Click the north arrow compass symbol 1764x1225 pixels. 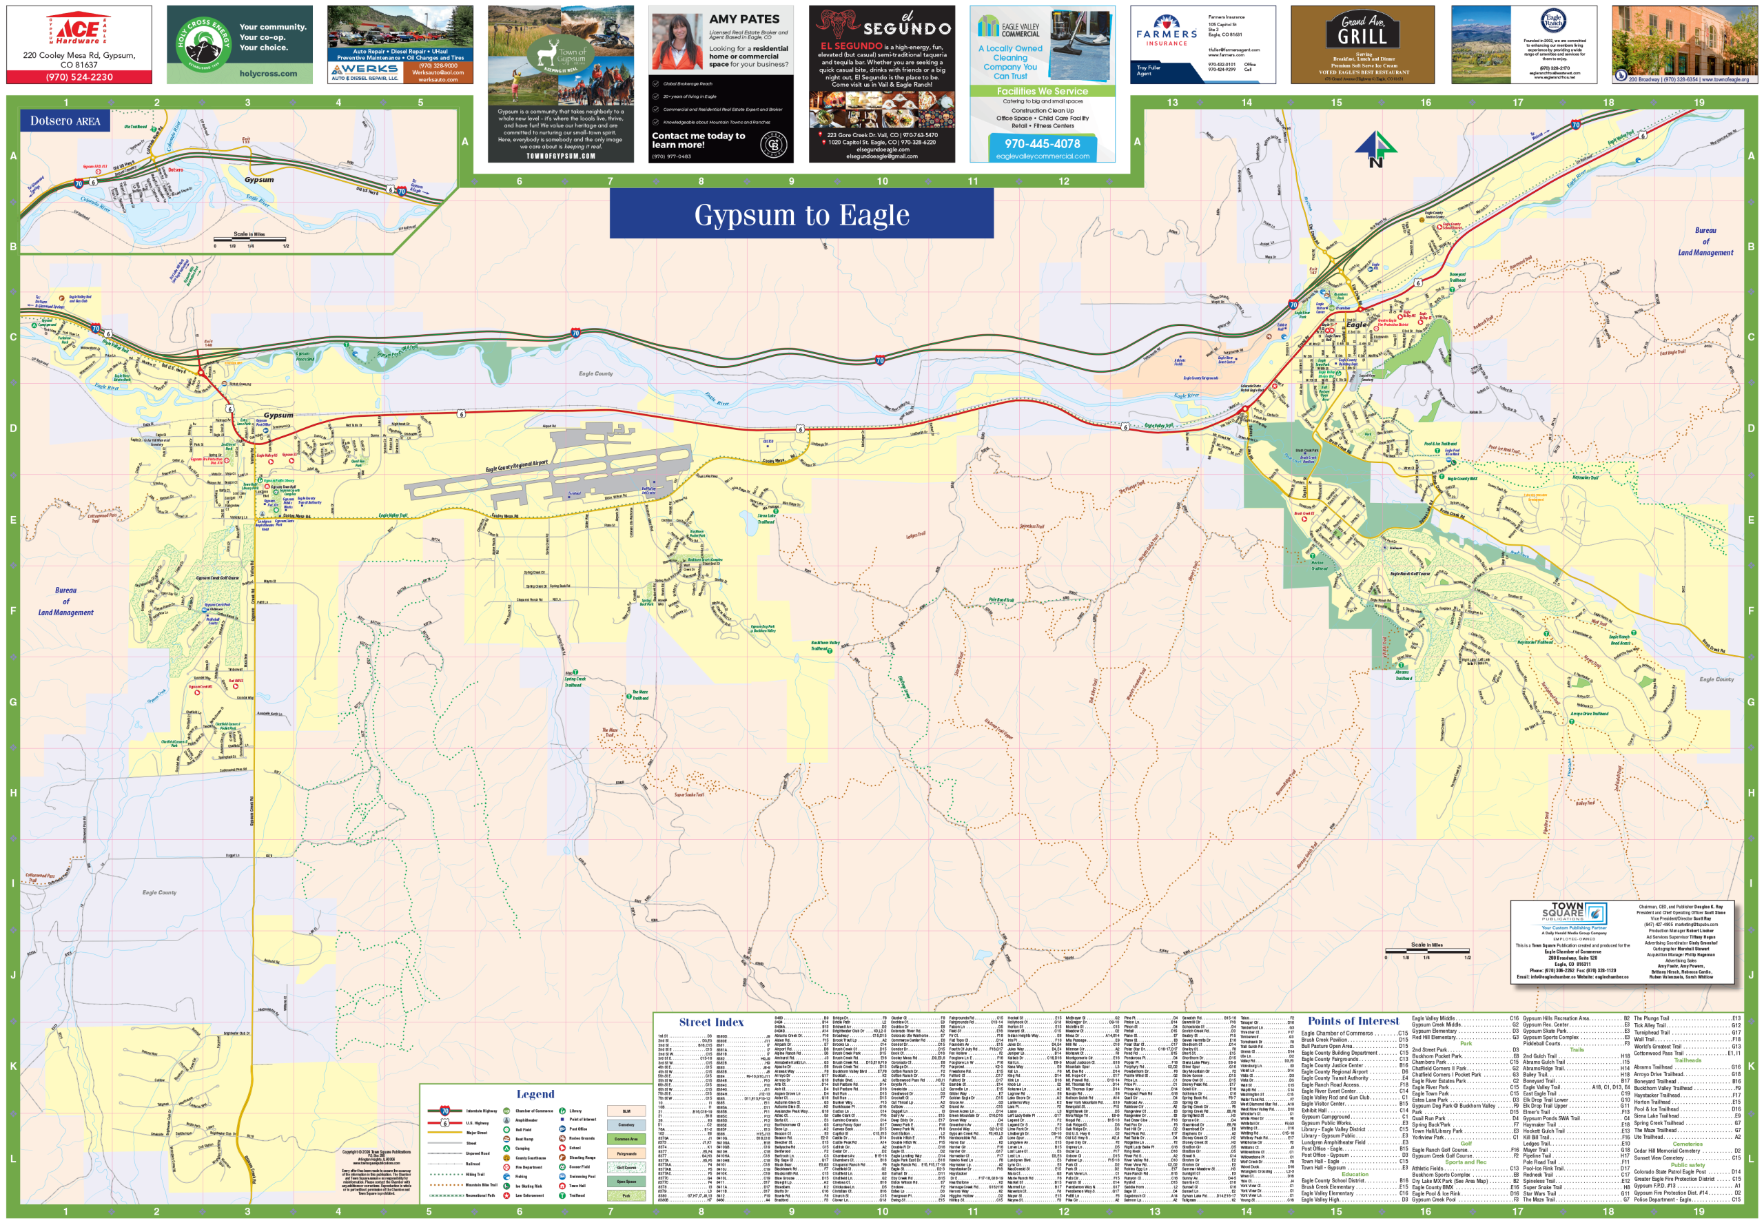click(1375, 148)
